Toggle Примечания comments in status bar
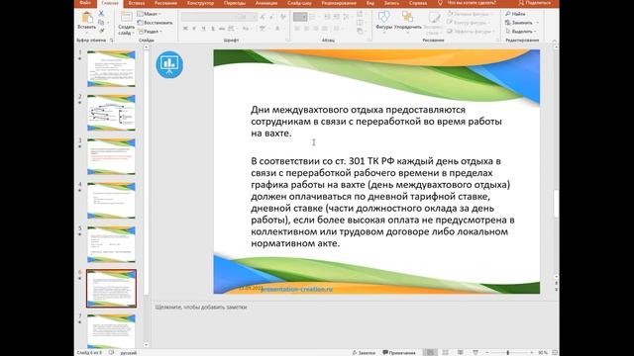This screenshot has width=634, height=356. coord(399,353)
